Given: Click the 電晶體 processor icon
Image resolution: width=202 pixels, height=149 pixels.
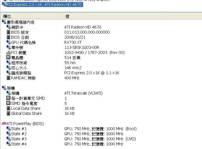Looking at the screenshot, I should (8, 57).
